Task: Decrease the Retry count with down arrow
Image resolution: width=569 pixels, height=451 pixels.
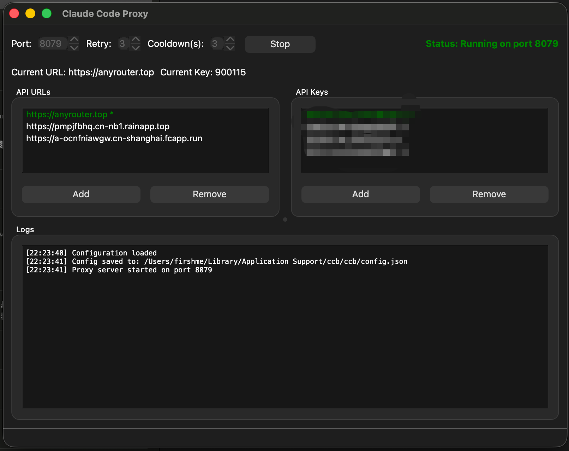Action: point(136,48)
